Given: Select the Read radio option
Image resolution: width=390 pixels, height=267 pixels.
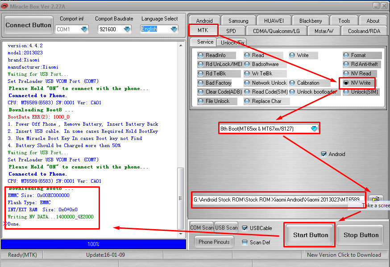Looking at the screenshot, I should pyautogui.click(x=247, y=55).
